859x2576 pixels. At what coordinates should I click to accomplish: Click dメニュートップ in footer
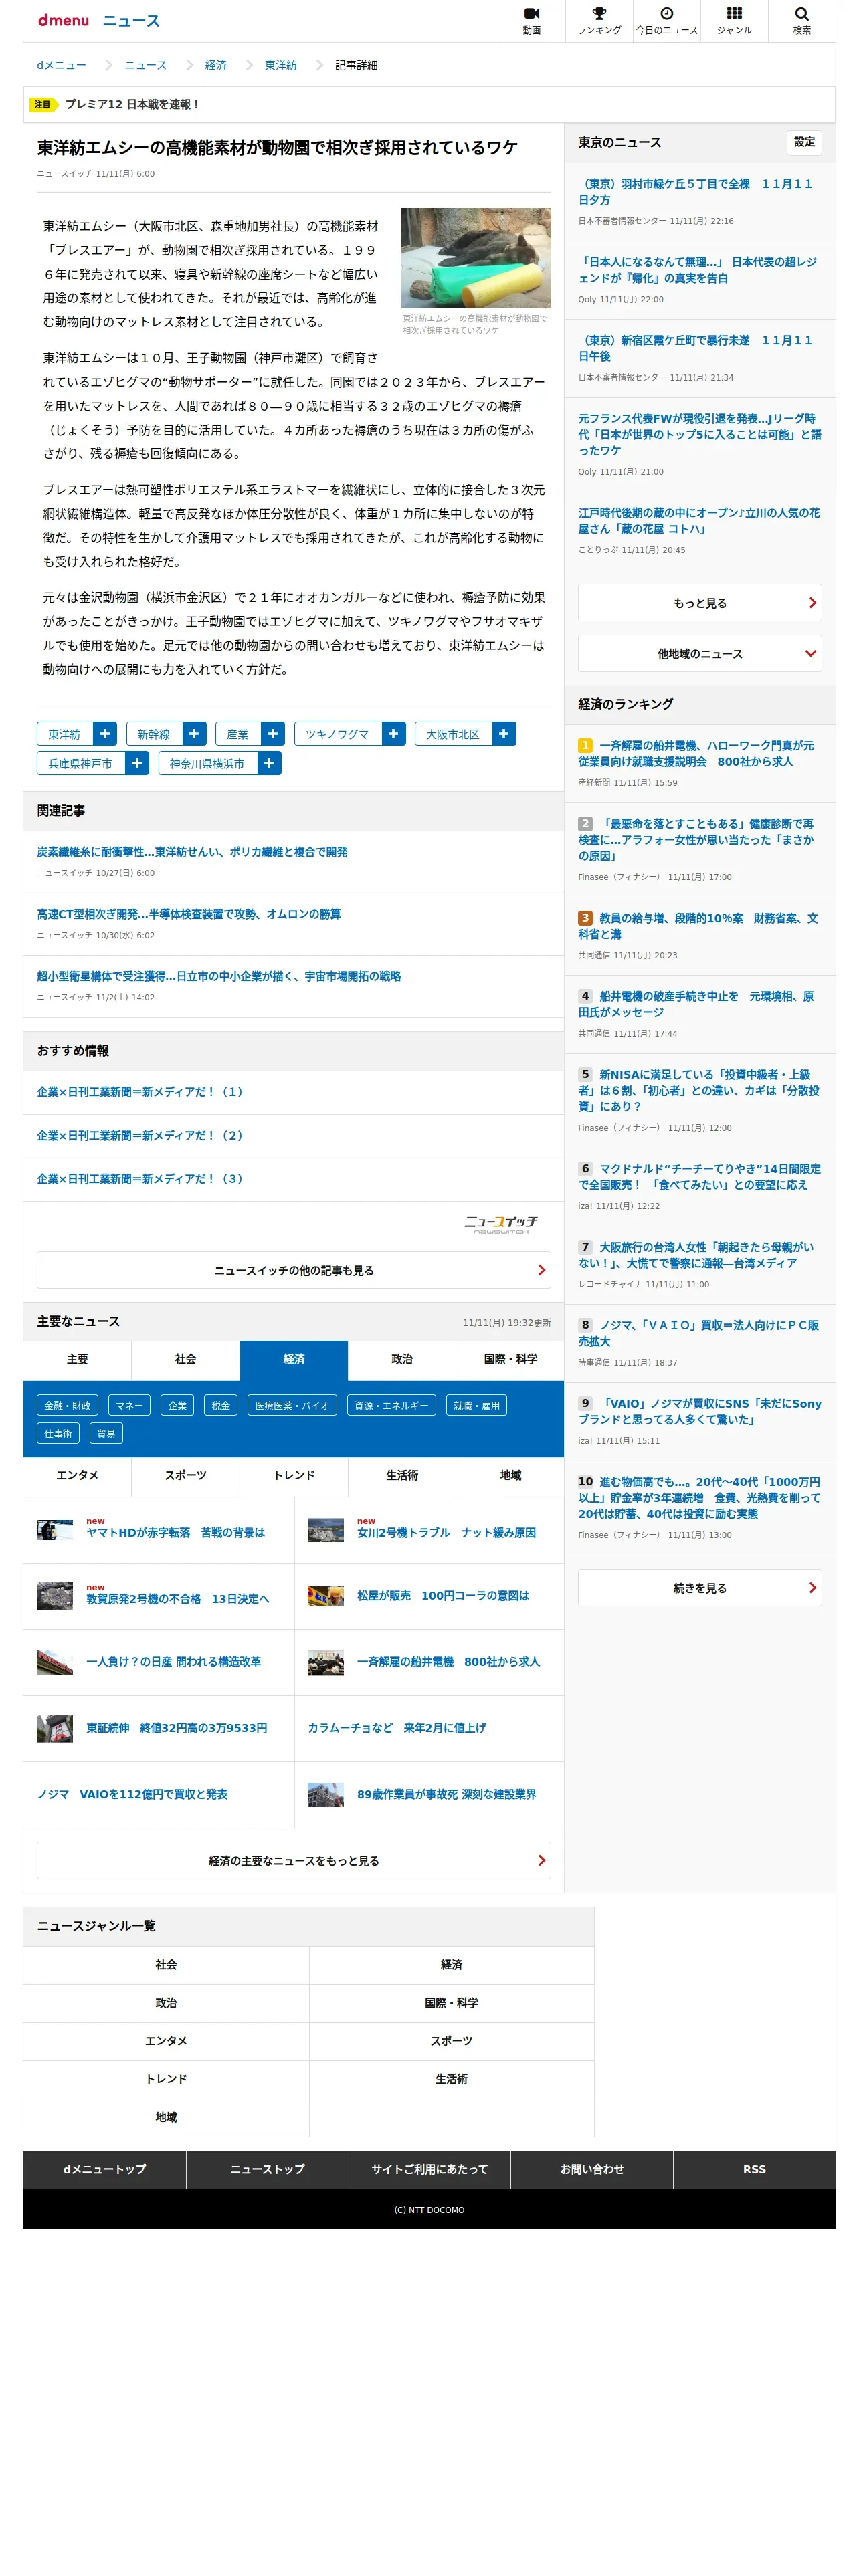point(105,2169)
